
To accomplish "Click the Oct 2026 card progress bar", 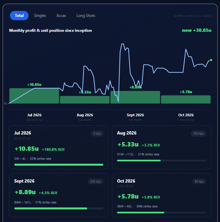I will coord(162,212).
